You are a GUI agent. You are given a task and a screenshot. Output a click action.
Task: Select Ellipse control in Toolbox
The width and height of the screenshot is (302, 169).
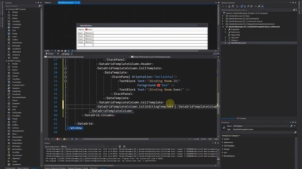pos(15,100)
